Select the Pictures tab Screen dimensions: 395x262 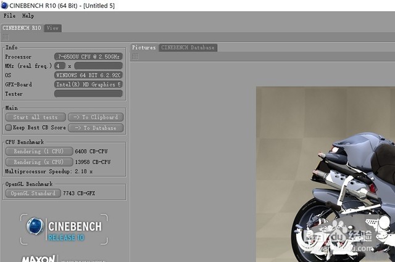click(144, 47)
